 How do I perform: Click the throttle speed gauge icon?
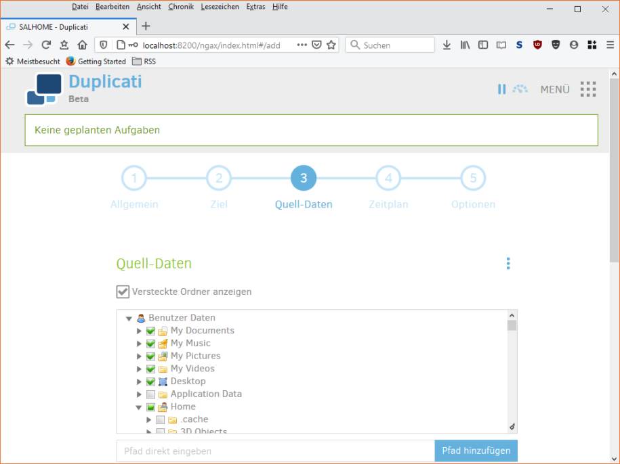pyautogui.click(x=520, y=89)
